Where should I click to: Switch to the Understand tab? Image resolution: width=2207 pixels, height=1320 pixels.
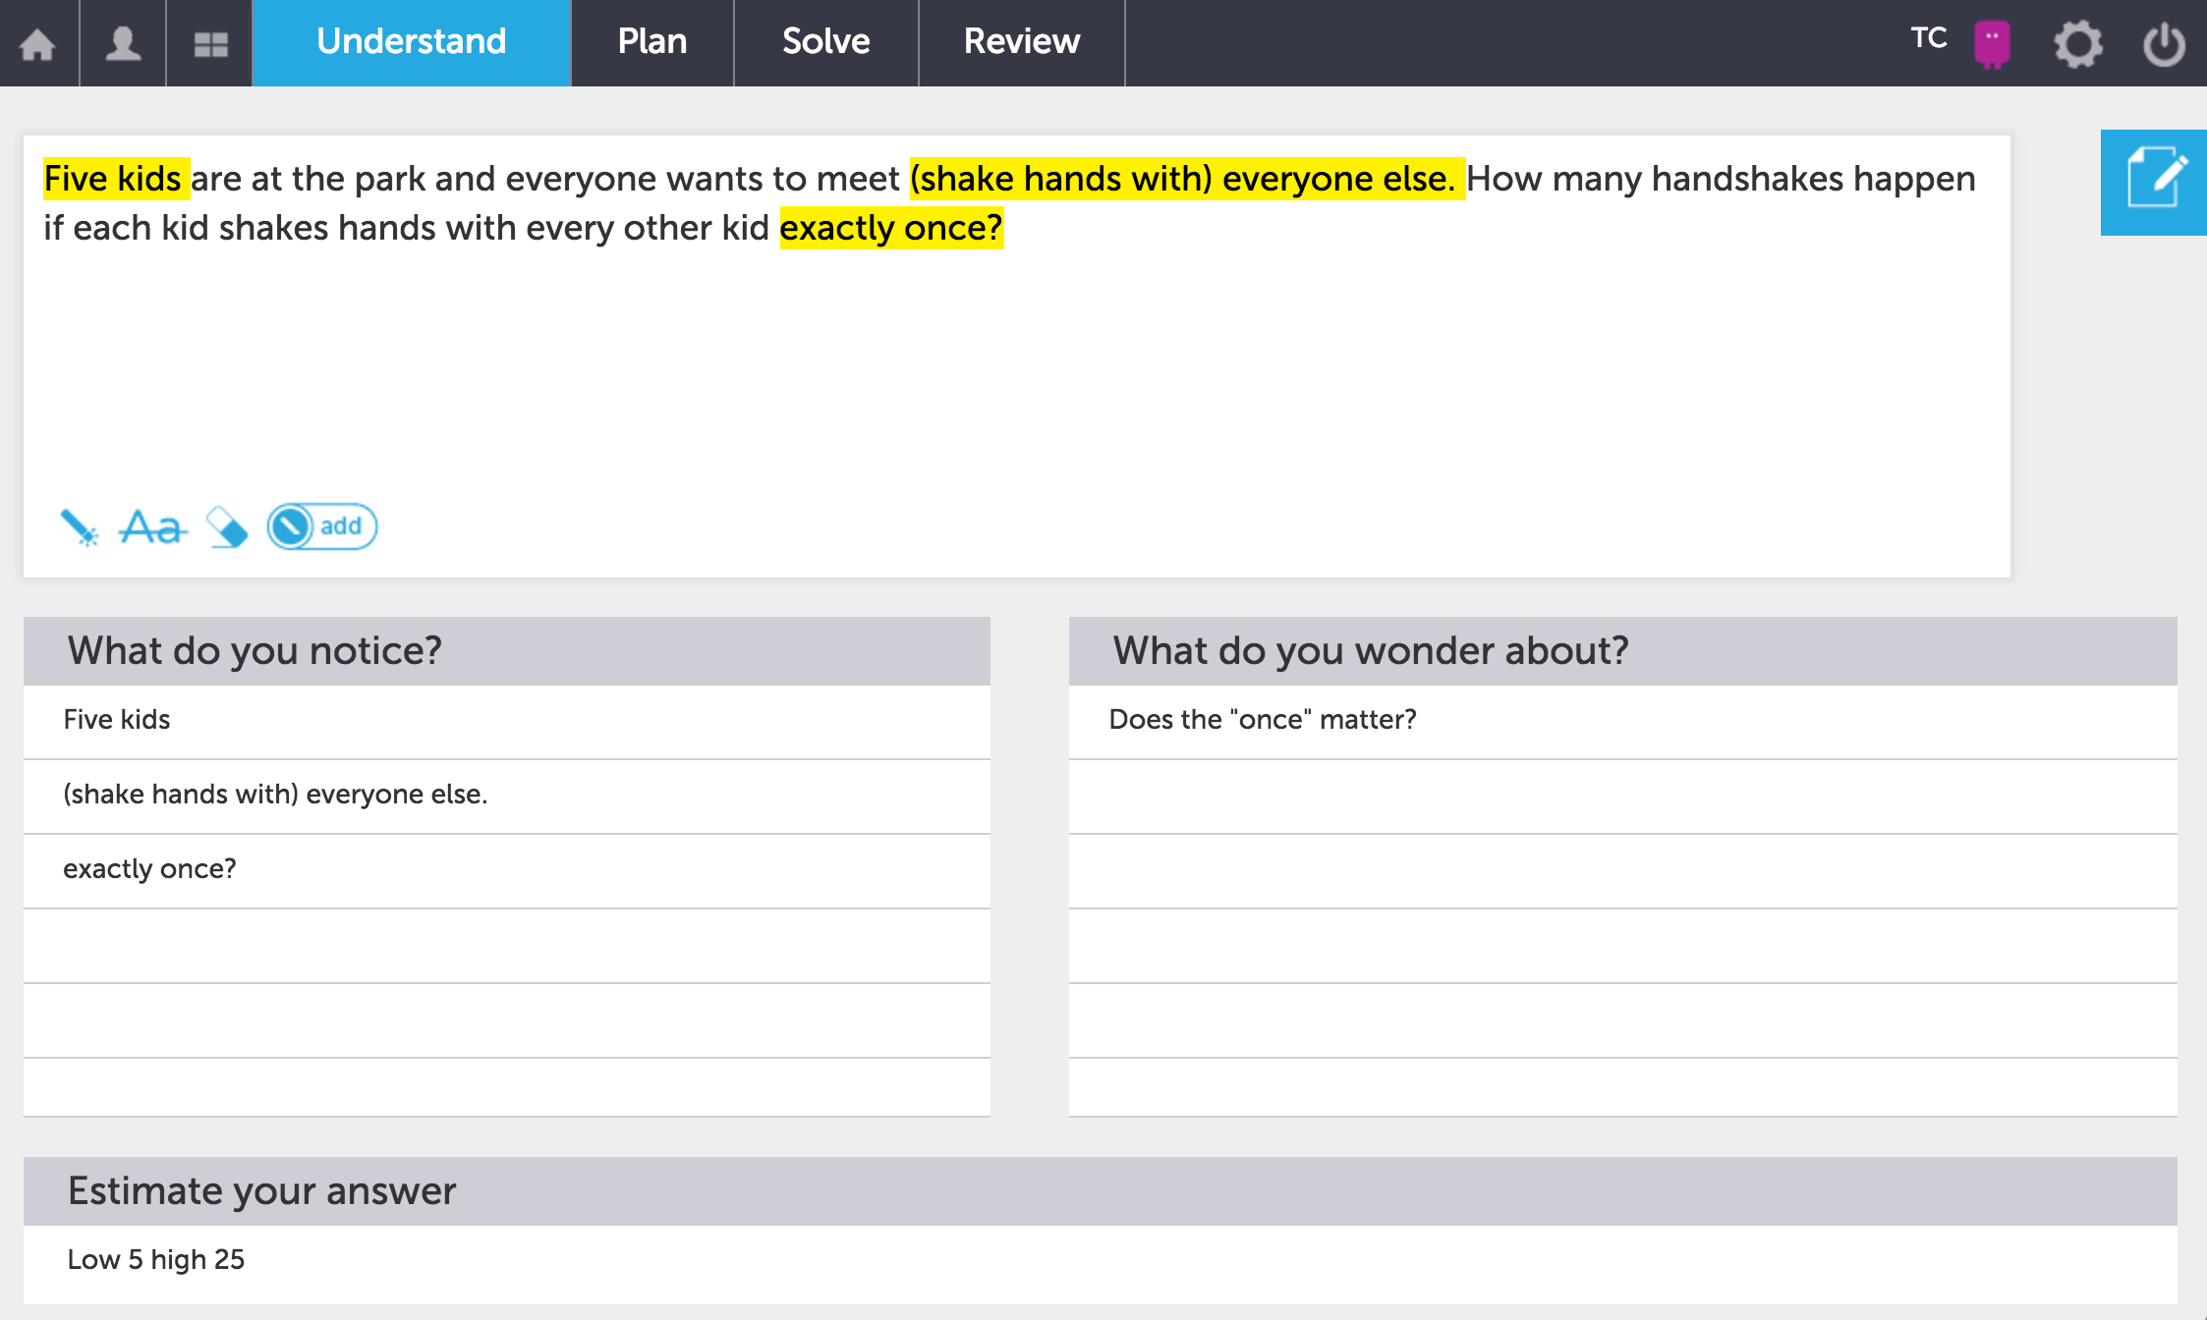pyautogui.click(x=412, y=42)
